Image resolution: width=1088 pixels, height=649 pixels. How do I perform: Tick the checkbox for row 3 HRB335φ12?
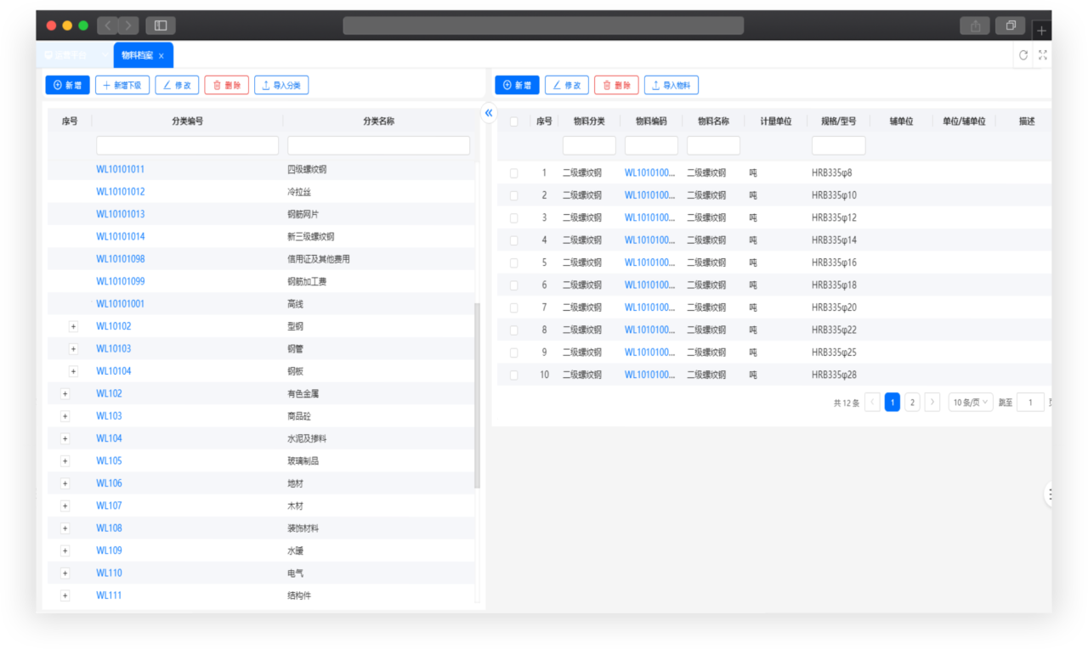[x=513, y=217]
